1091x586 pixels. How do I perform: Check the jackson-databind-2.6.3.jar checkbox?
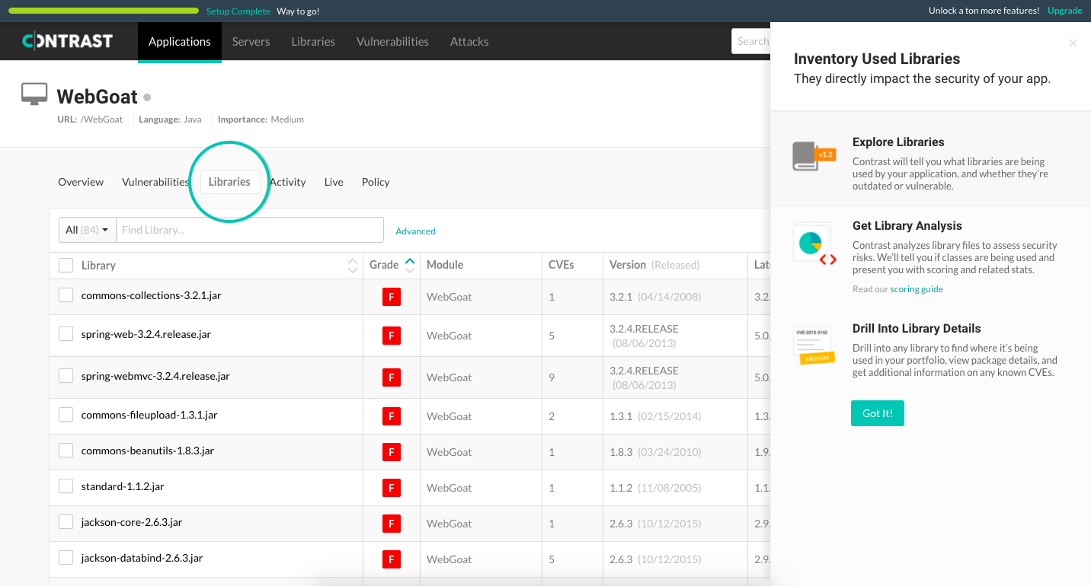pyautogui.click(x=66, y=558)
